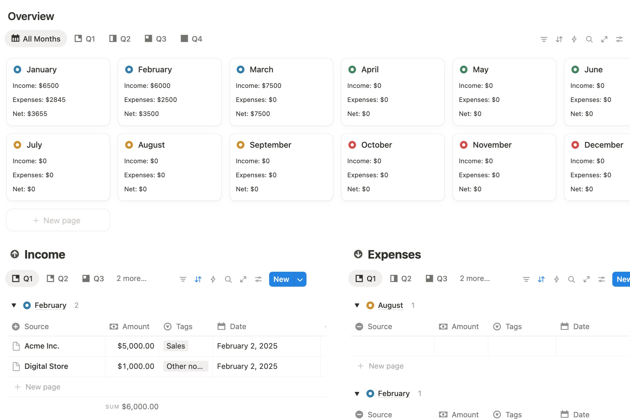Open Income view settings sliders icon
The height and width of the screenshot is (420, 630).
coord(258,279)
